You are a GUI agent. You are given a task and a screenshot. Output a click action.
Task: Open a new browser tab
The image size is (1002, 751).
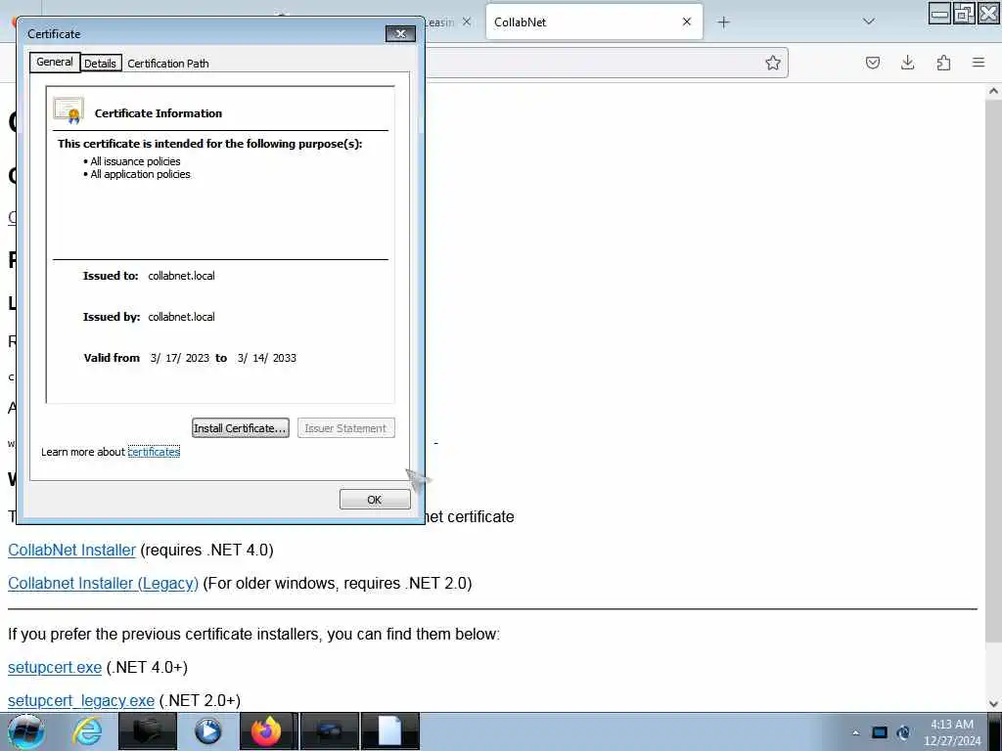723,22
